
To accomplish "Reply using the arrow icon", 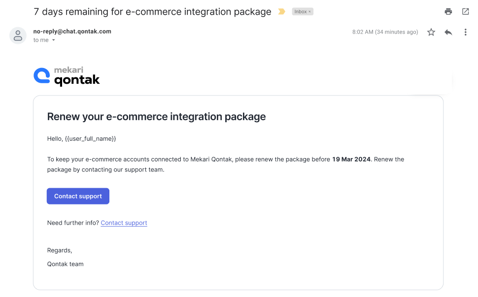I will click(x=448, y=32).
